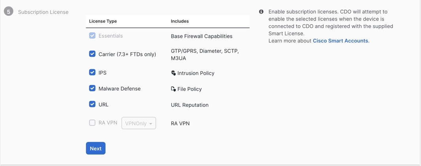Toggle the Malware Defense checkbox

click(92, 88)
